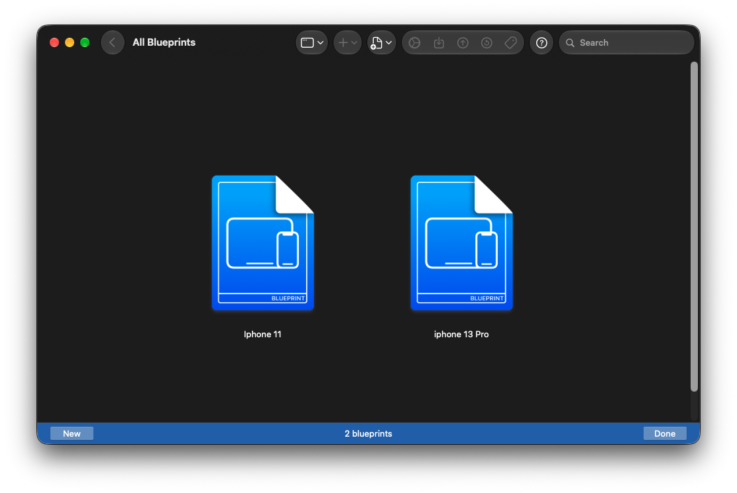This screenshot has width=737, height=493.
Task: Click the Done button
Action: (665, 433)
